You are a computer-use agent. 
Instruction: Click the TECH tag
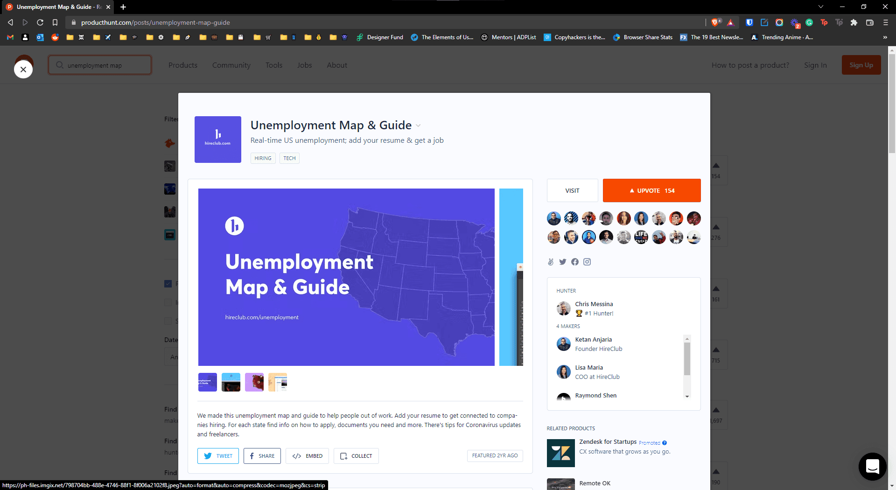(x=289, y=158)
